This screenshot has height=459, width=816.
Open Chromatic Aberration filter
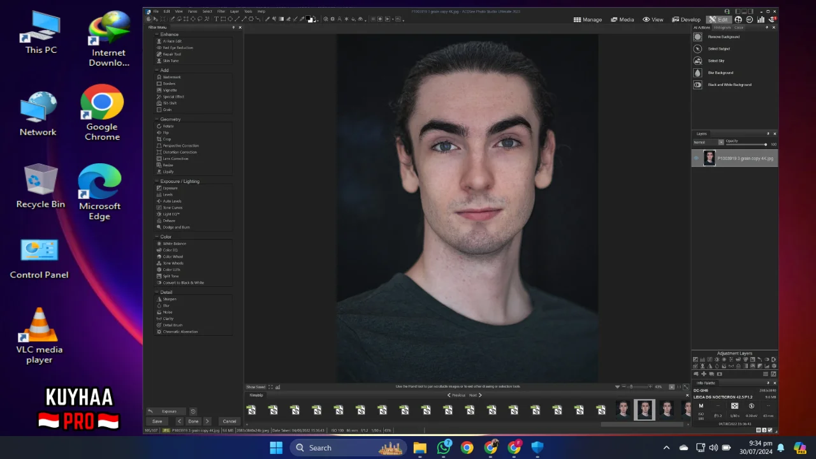(x=180, y=331)
